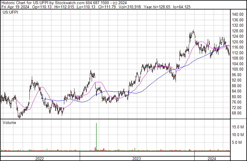Click the 5.0 M volume axis label
Screen dimensions: 247x161
[x=239, y=143]
